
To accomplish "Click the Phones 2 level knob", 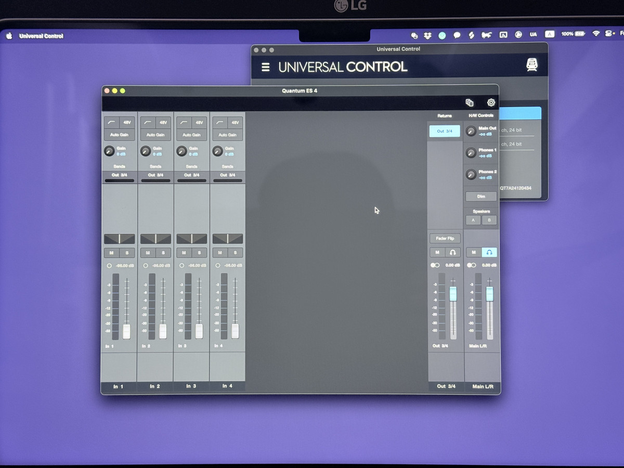I will pos(471,175).
